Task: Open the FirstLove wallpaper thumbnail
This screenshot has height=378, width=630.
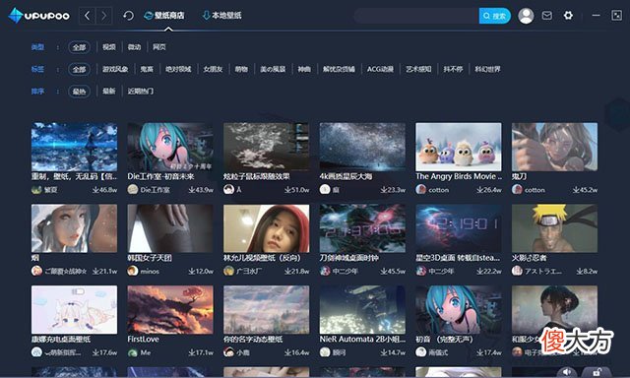Action: click(170, 310)
